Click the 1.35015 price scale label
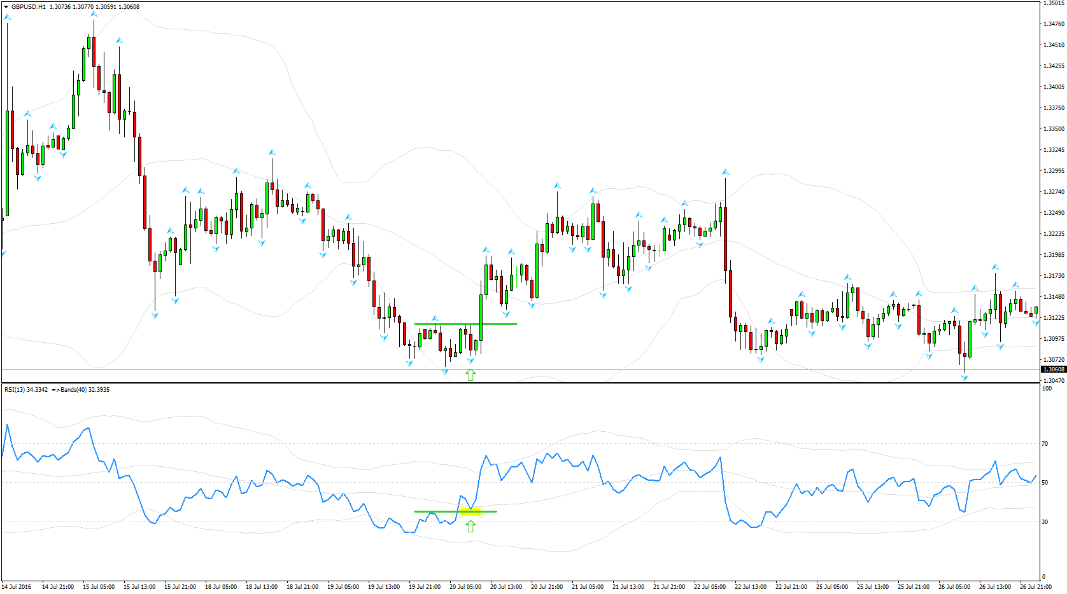Image resolution: width=1067 pixels, height=594 pixels. pyautogui.click(x=1054, y=3)
